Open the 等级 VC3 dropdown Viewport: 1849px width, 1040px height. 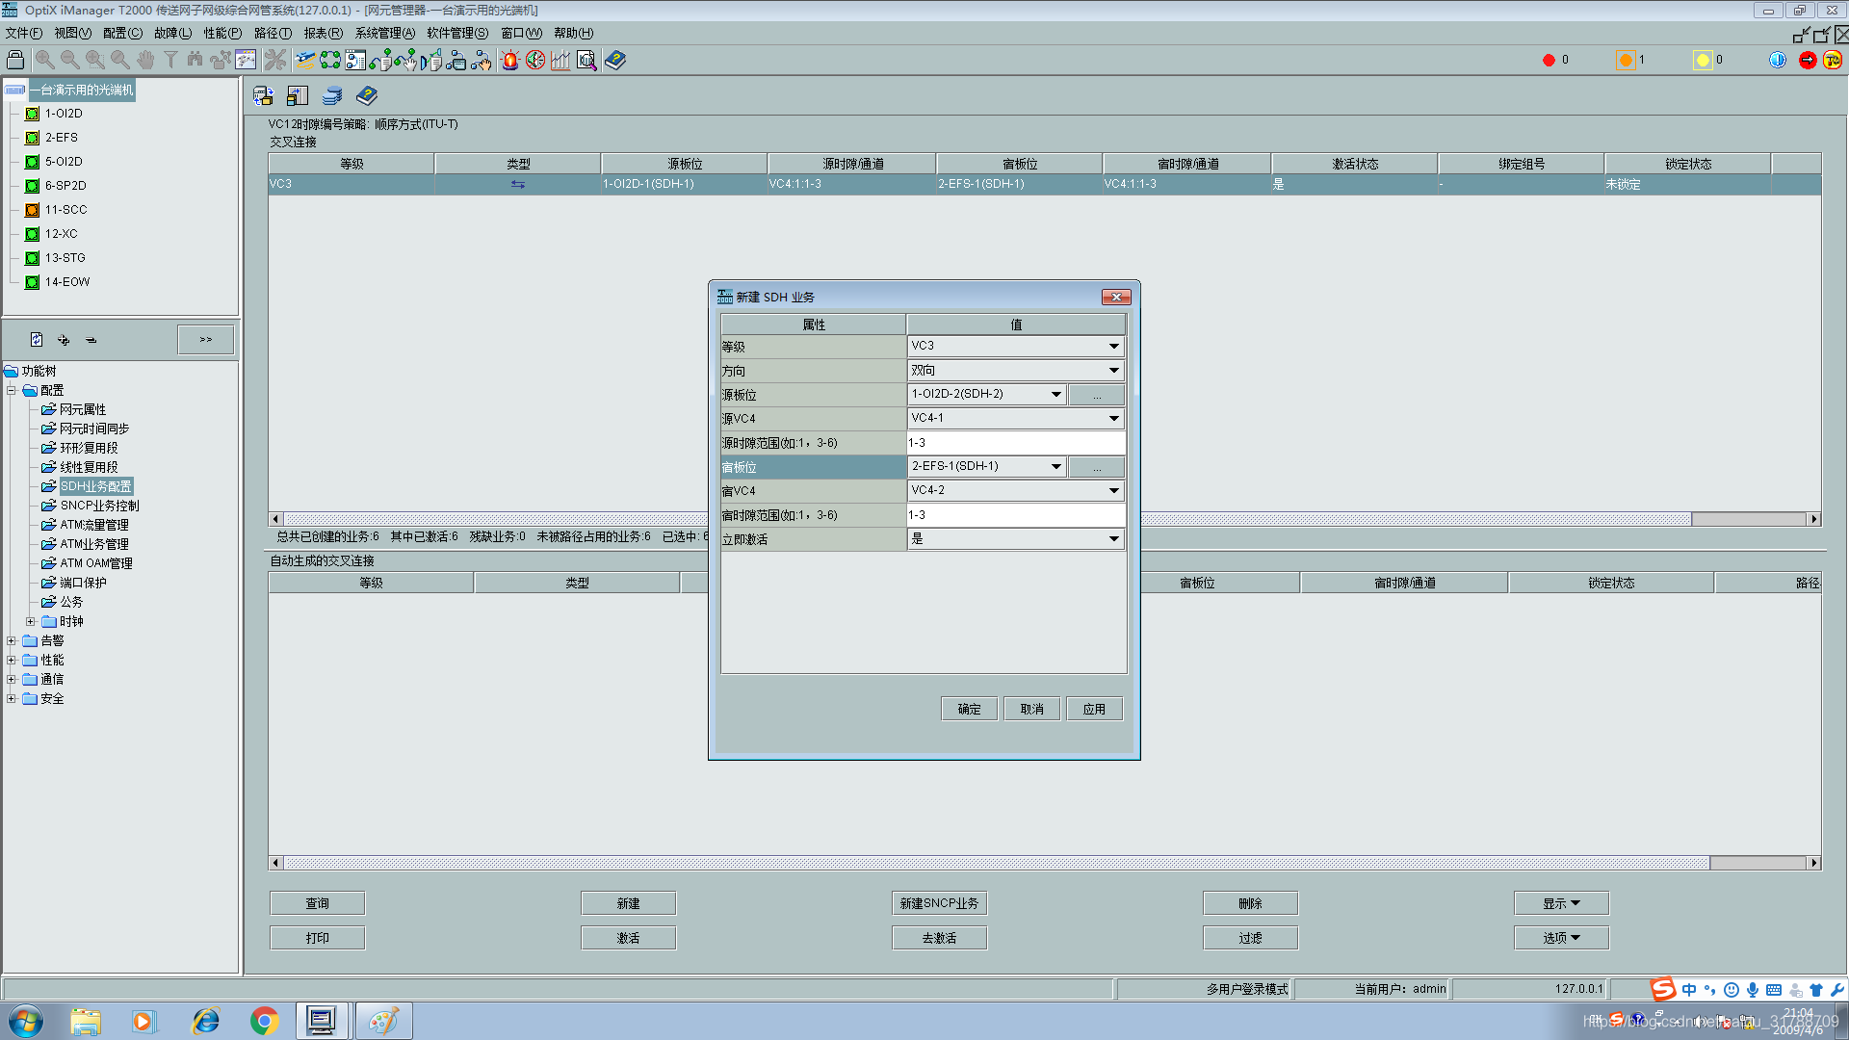pos(1113,346)
